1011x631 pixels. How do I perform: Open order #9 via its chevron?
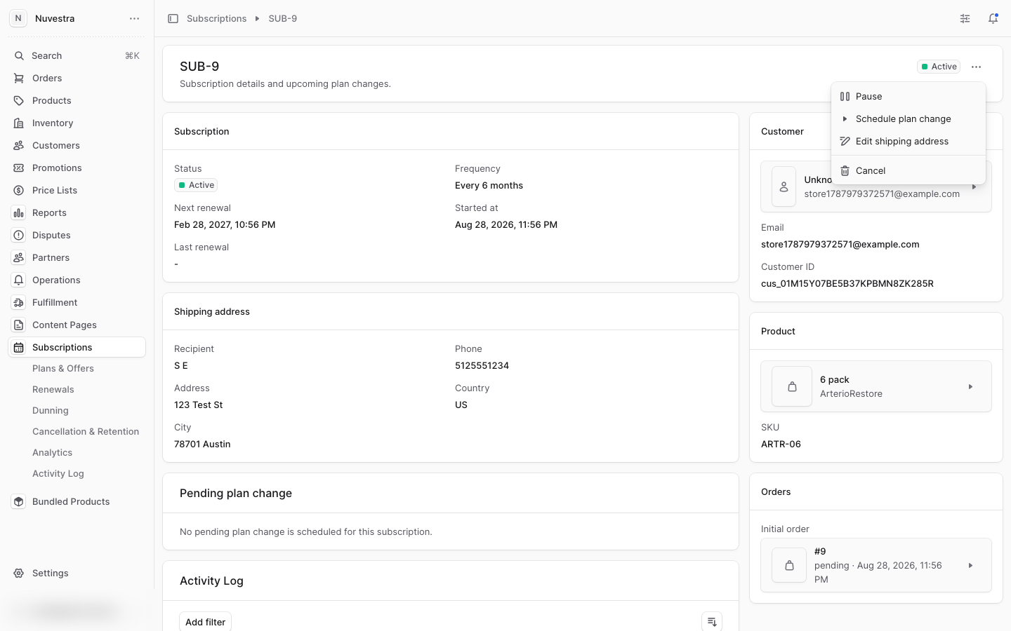[970, 565]
